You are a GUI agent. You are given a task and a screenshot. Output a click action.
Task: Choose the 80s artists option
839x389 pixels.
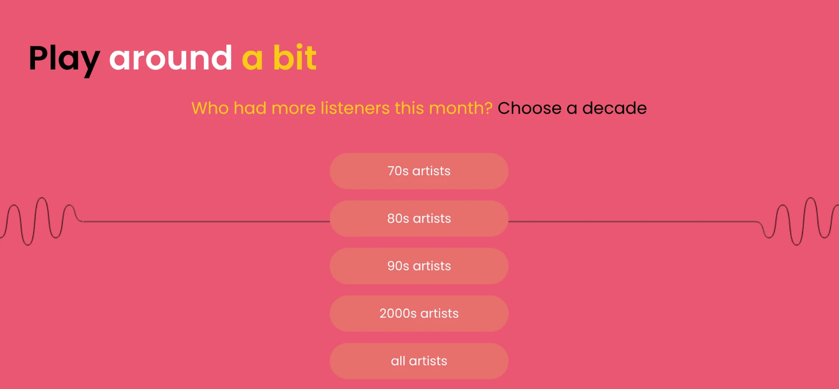pyautogui.click(x=419, y=219)
